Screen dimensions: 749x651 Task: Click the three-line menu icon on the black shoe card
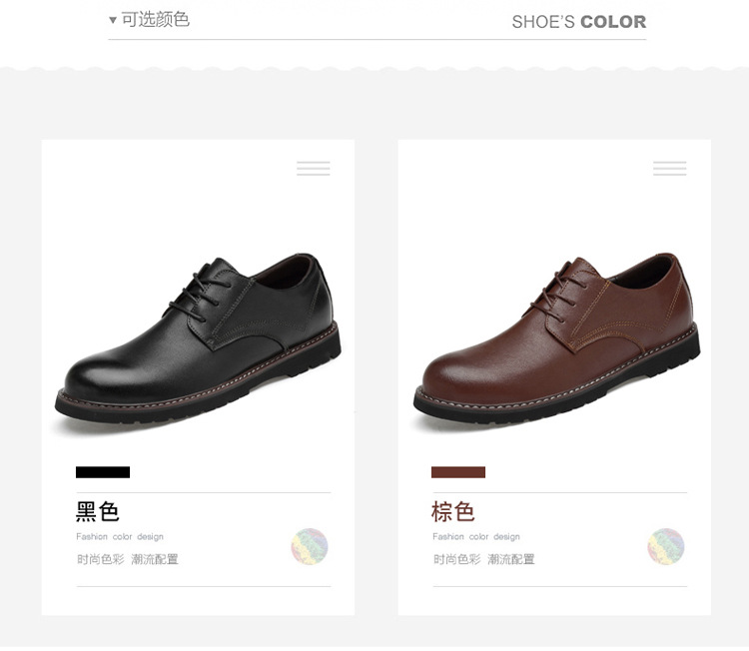[x=313, y=169]
